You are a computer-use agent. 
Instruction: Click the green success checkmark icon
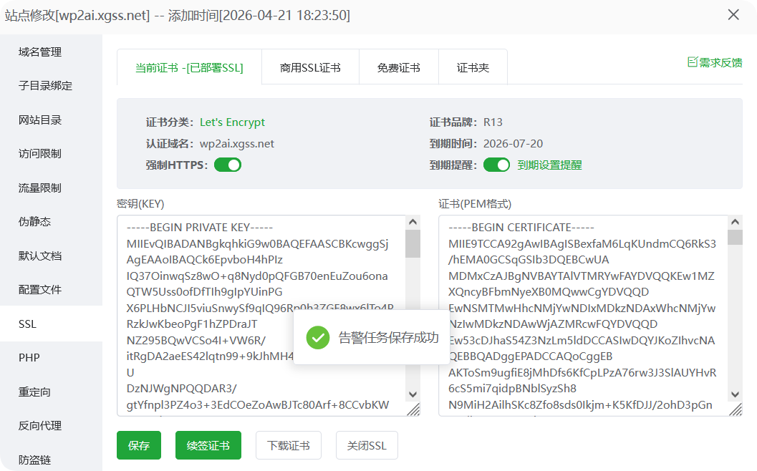click(318, 337)
